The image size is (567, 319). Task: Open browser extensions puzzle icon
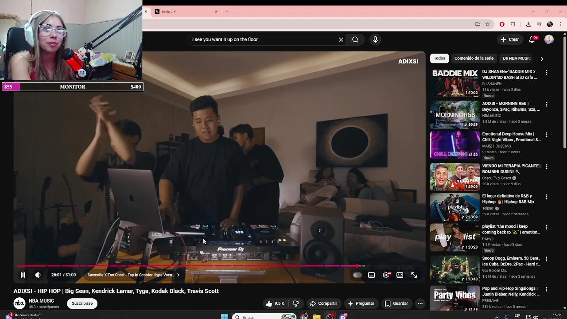pos(513,24)
